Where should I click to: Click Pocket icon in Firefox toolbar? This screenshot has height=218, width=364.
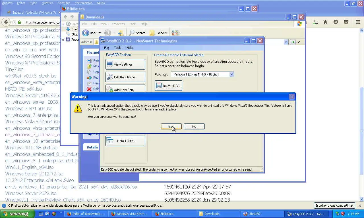click(x=346, y=22)
